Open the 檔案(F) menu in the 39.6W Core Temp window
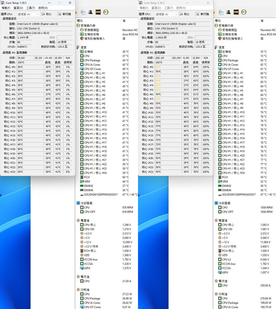The width and height of the screenshot is (276, 309). click(x=6, y=8)
